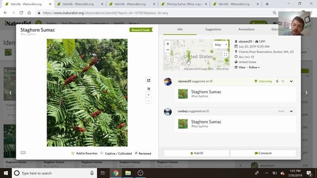Image resolution: width=317 pixels, height=178 pixels.
Task: Click the Add to Favorites star
Action: (73, 153)
